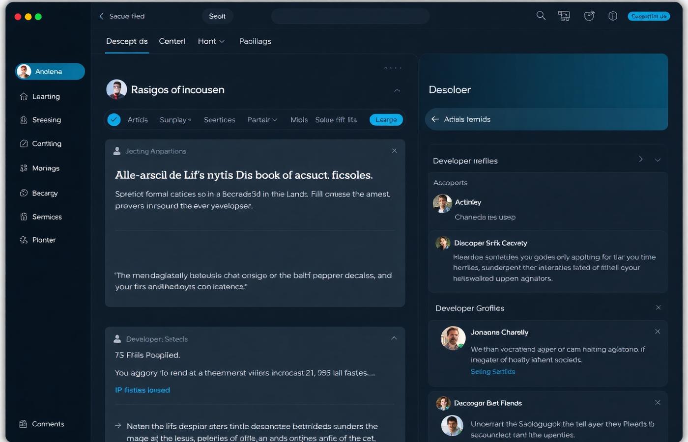
Task: Close the Developer Grofiles section
Action: pos(659,307)
